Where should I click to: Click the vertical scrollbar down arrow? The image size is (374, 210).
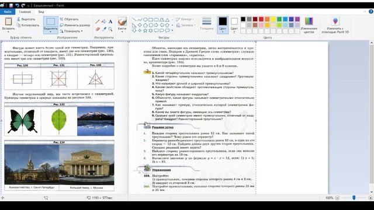pos(372,192)
